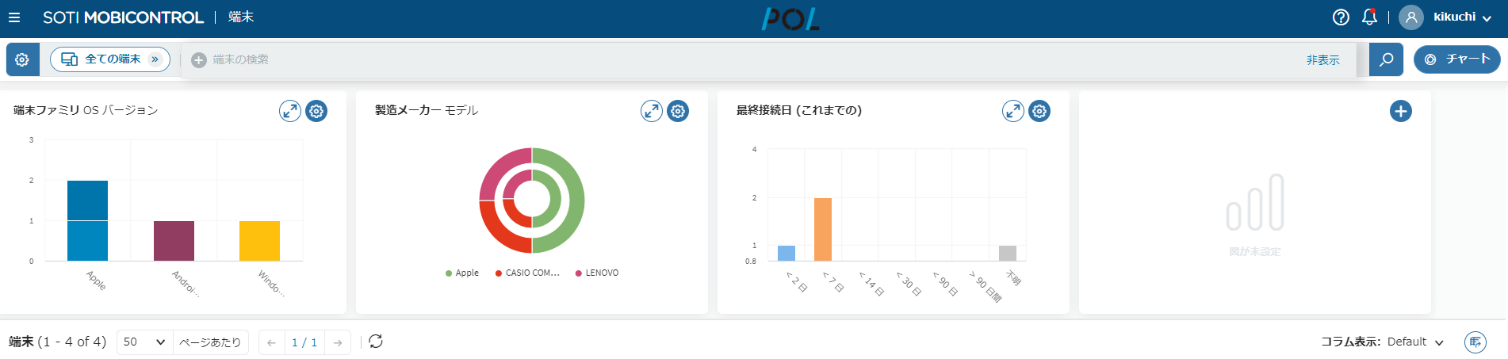This screenshot has height=359, width=1508.
Task: Click the empty chart placeholder icon
Action: [x=1255, y=202]
